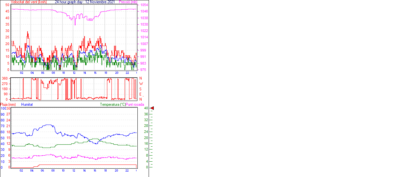The width and height of the screenshot is (410, 177).
Task: Click the red triangle marker beside 40
Action: 152,108
